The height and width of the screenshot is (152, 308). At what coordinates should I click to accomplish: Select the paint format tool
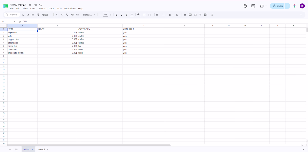point(38,15)
